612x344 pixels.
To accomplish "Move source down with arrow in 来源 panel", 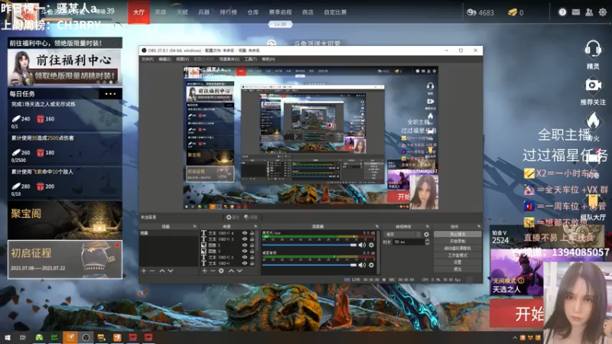I will 239,271.
